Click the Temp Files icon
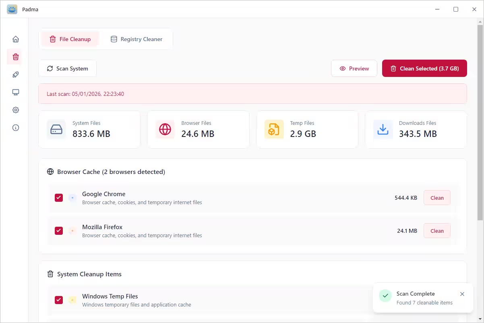Image resolution: width=484 pixels, height=323 pixels. click(274, 129)
